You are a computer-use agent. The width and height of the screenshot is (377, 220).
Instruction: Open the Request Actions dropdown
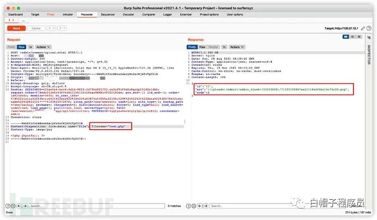click(43, 47)
